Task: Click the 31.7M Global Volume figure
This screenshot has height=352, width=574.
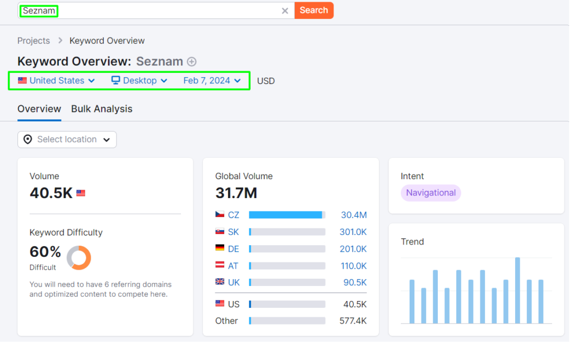Action: coord(236,193)
